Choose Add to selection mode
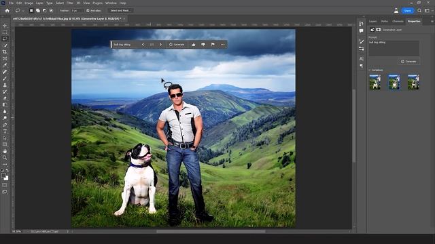This screenshot has width=435, height=244. [x=38, y=11]
